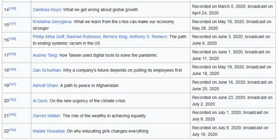Open the Bernice King link
The height and width of the screenshot is (140, 277).
[115, 36]
